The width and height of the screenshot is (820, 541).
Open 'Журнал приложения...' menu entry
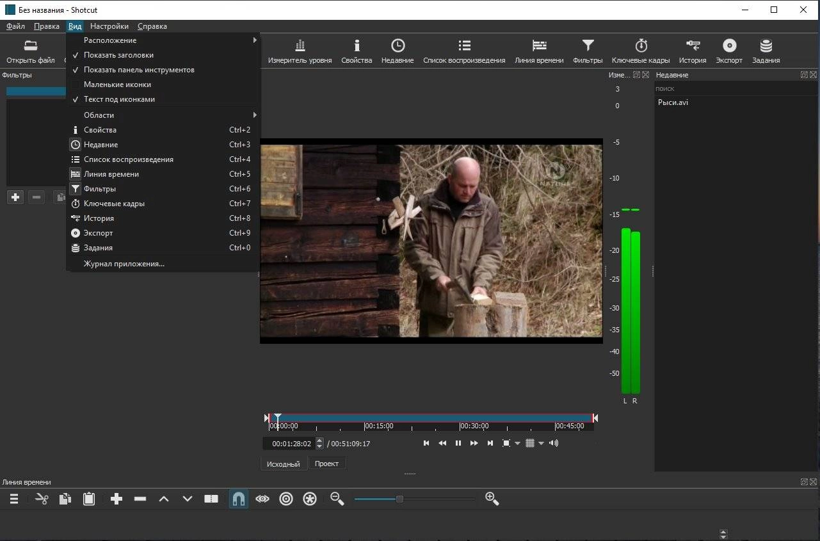[163, 264]
